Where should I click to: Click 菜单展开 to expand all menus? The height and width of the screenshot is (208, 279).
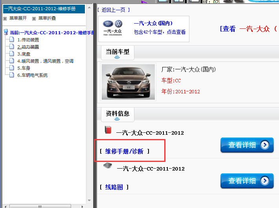click(x=18, y=18)
